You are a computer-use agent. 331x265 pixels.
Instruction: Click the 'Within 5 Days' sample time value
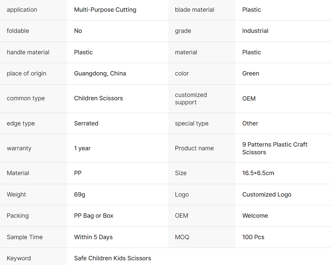click(93, 237)
